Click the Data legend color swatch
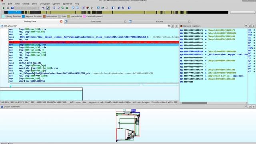The height and width of the screenshot is (144, 256). click(x=60, y=16)
